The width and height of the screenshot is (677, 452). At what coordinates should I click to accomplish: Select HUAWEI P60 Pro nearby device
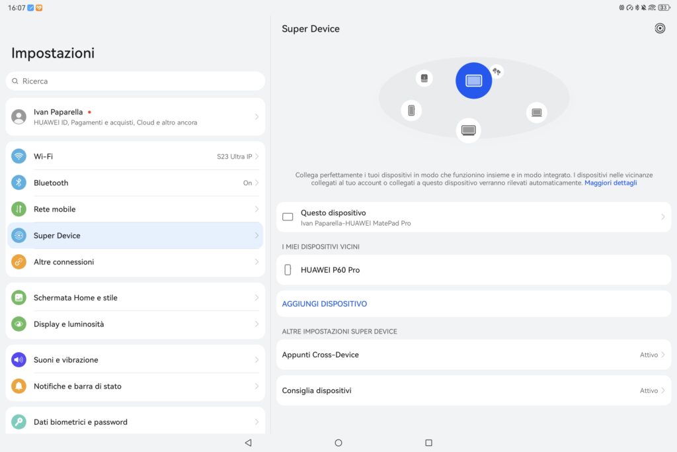[473, 270]
